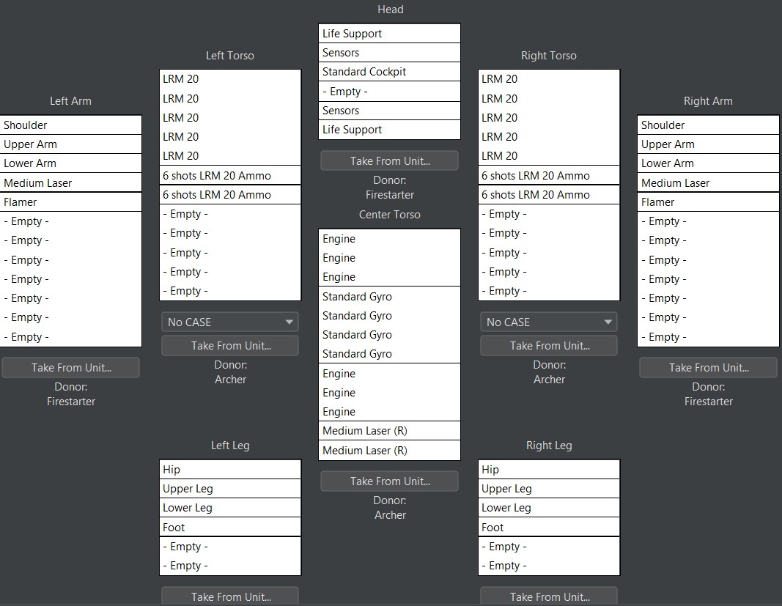Select Medium Laser in Left Arm
Image resolution: width=782 pixels, height=606 pixels.
pyautogui.click(x=71, y=183)
